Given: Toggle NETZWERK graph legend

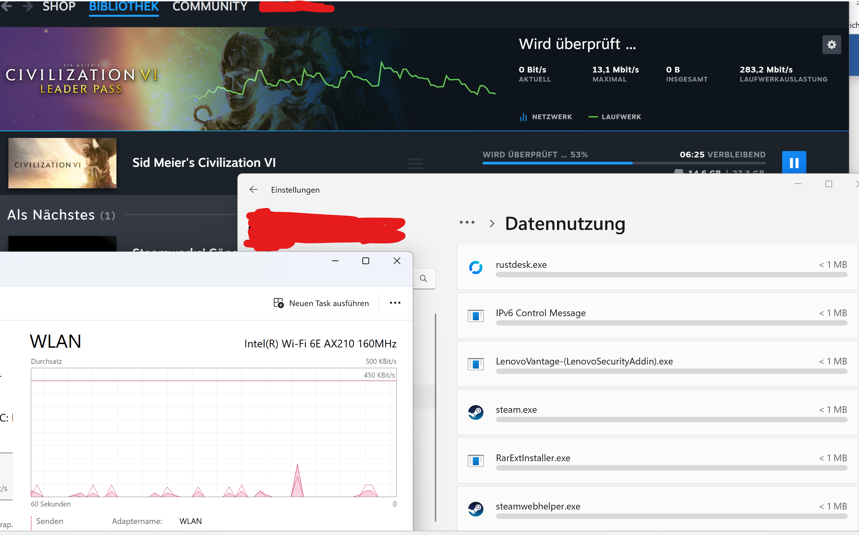Looking at the screenshot, I should point(546,117).
